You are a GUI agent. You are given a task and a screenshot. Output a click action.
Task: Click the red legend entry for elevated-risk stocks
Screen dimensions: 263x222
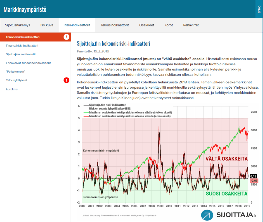[x=127, y=116]
